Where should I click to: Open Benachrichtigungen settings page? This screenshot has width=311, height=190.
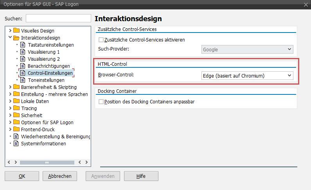coord(49,66)
